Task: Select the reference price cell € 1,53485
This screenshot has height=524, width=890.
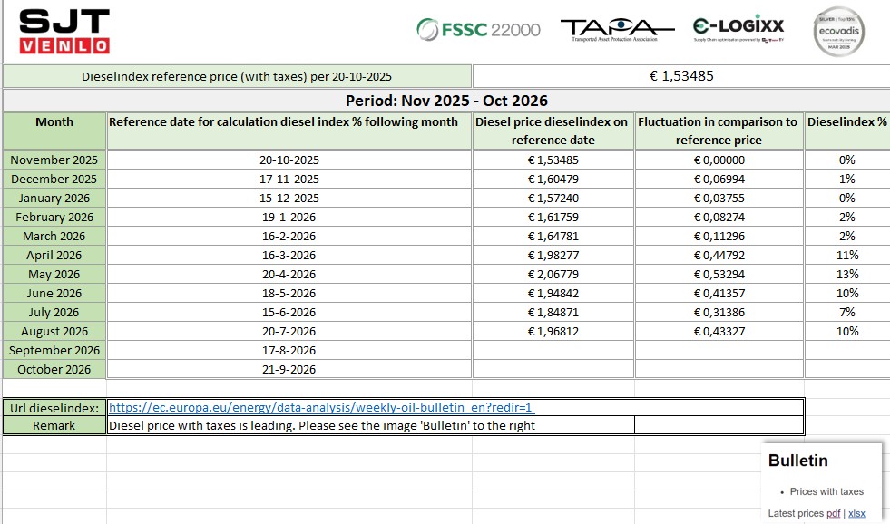Action: pyautogui.click(x=681, y=76)
